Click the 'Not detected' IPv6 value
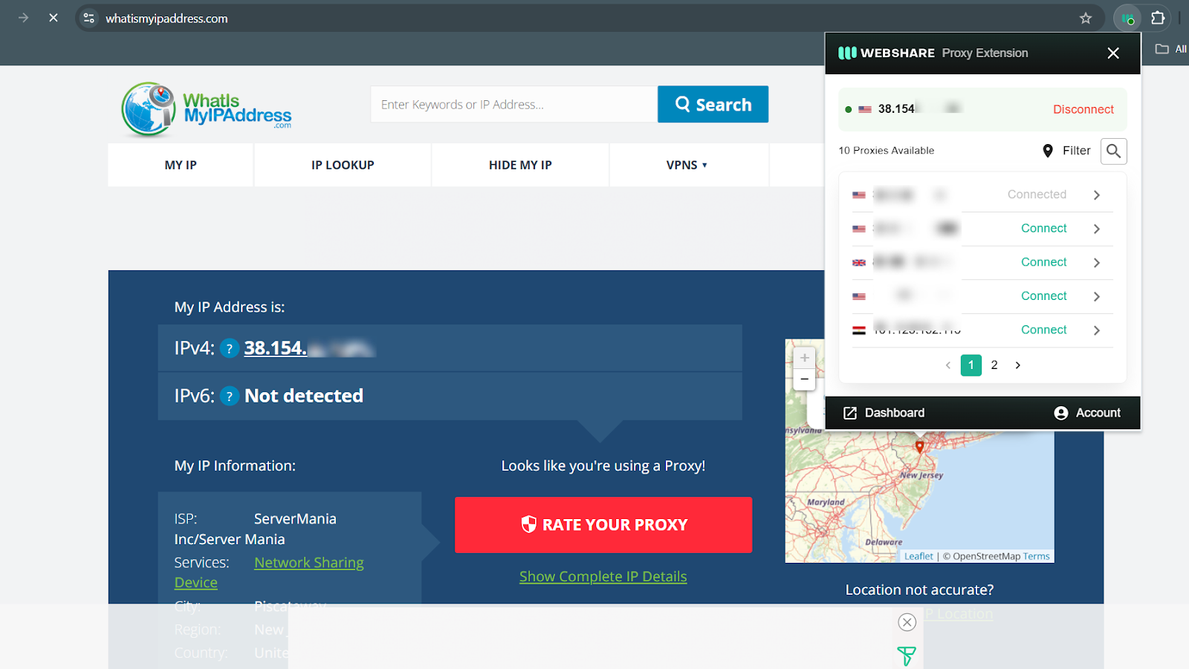 304,396
